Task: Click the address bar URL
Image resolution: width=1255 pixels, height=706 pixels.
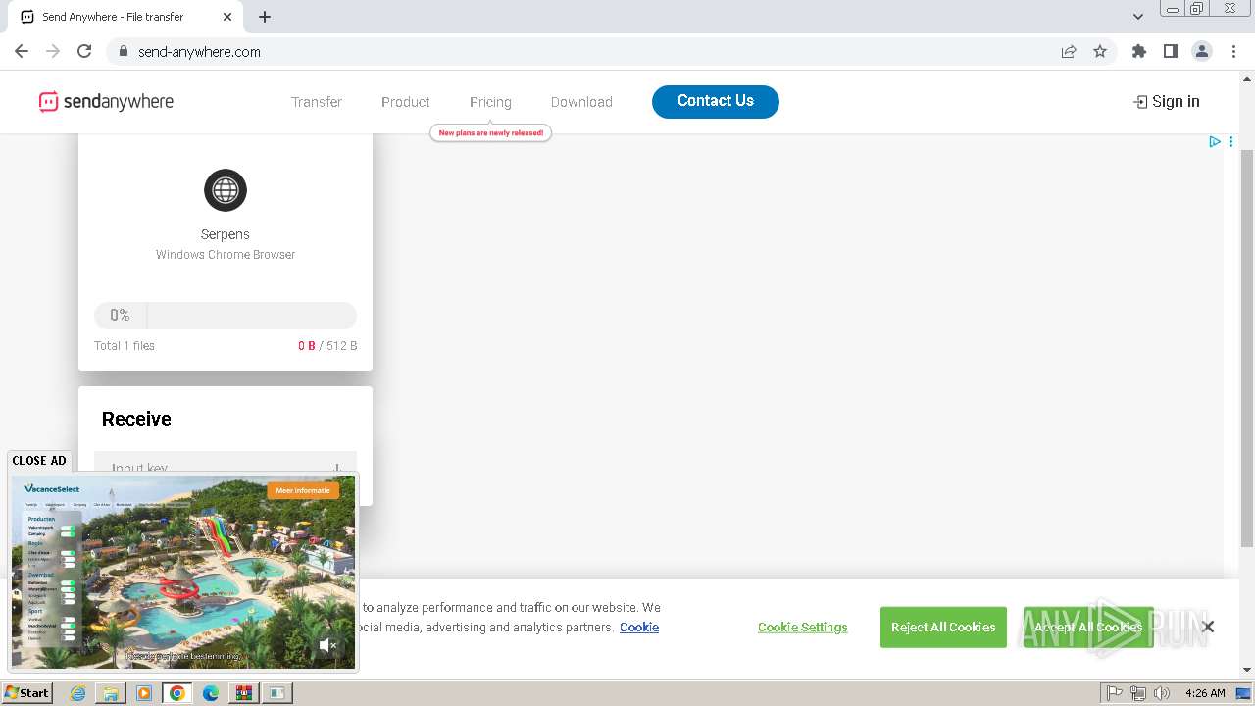Action: point(199,52)
